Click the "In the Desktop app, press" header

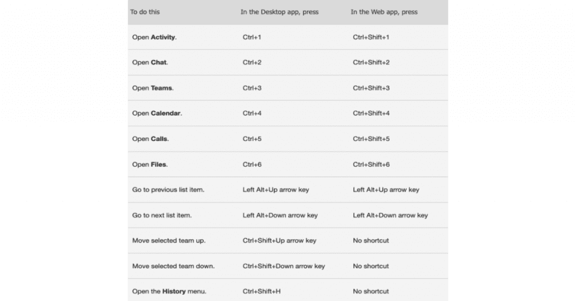pos(280,12)
